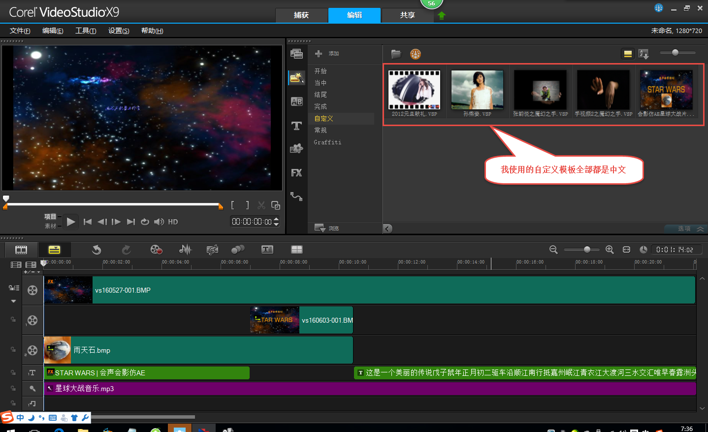Select the STAR WARS template thumbnail
Viewport: 708px width, 432px height.
coord(666,91)
